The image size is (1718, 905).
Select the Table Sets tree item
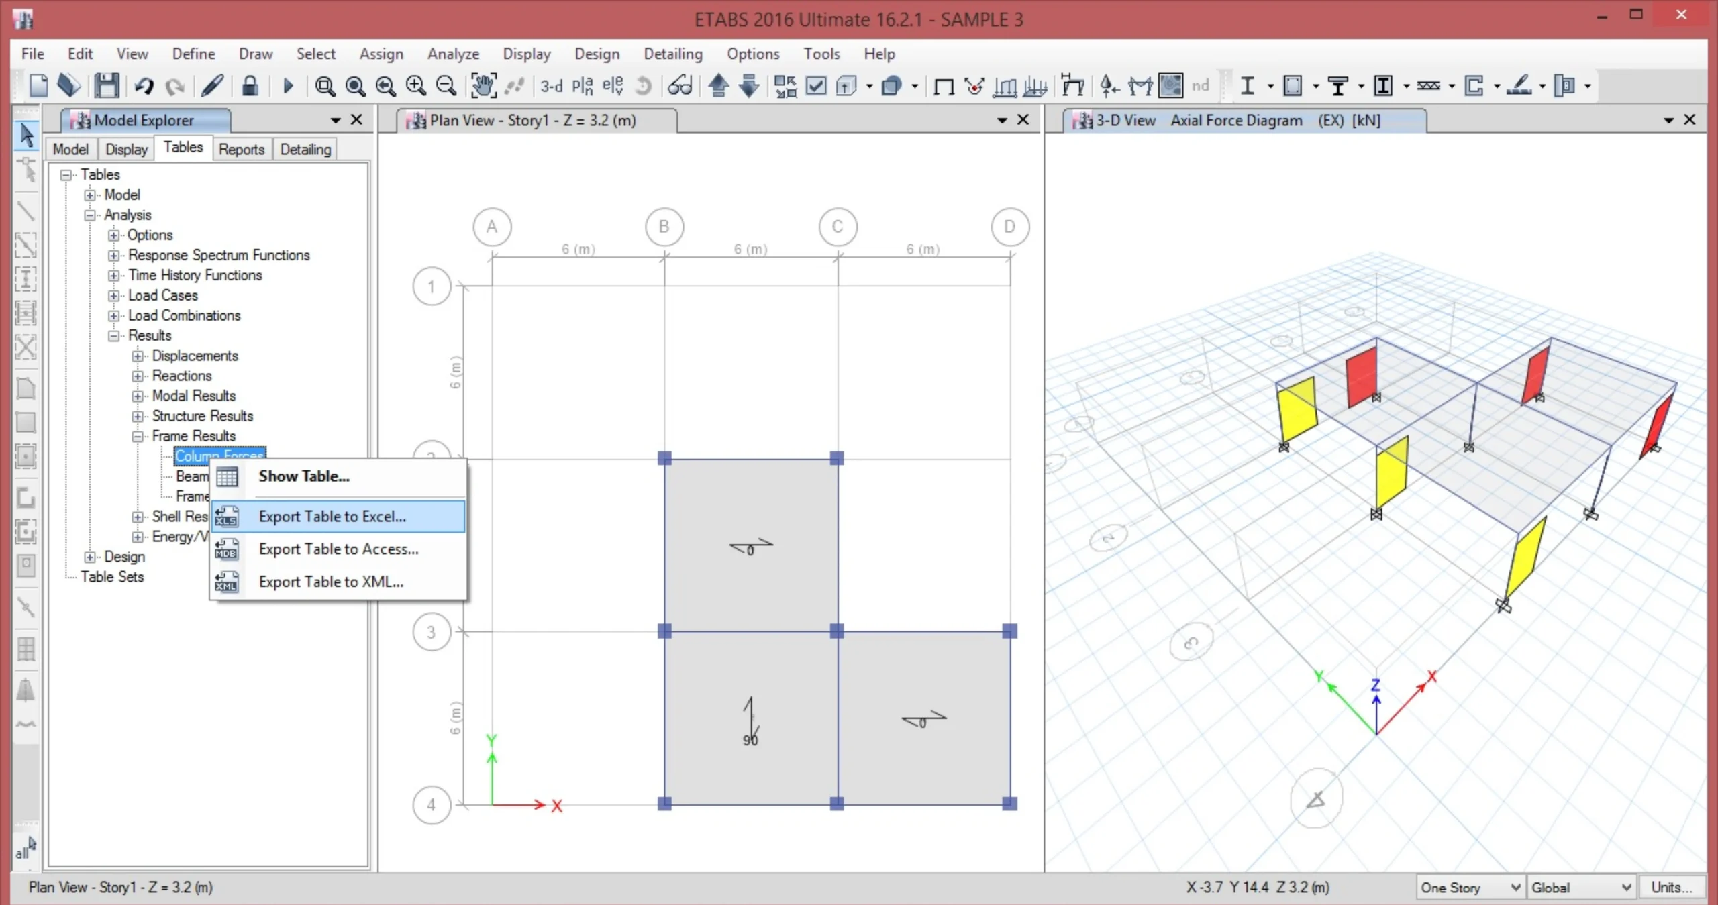click(x=112, y=577)
